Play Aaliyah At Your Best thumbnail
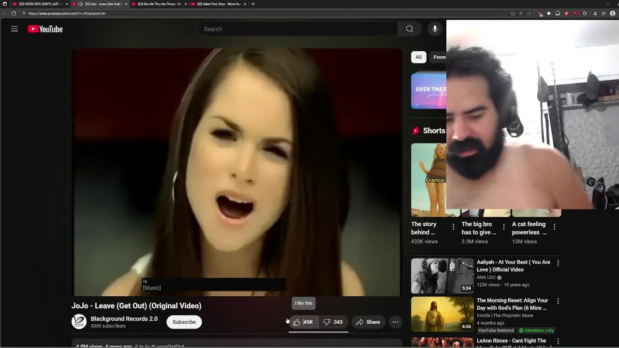 (442, 276)
